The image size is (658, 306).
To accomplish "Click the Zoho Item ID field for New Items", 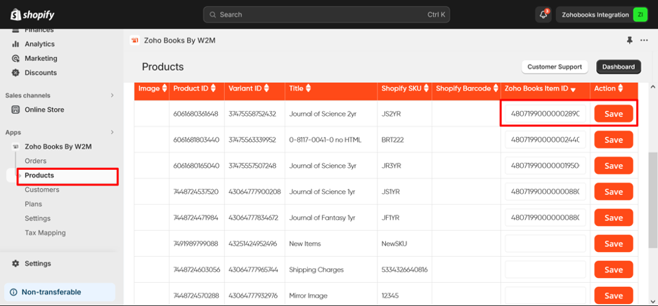I will click(545, 244).
